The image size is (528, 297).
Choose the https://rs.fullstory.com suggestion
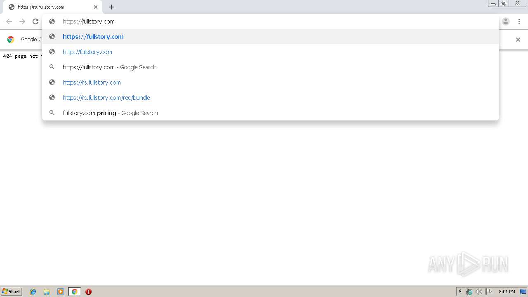tap(271, 82)
